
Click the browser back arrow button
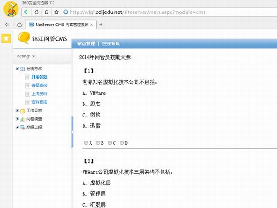point(27,12)
